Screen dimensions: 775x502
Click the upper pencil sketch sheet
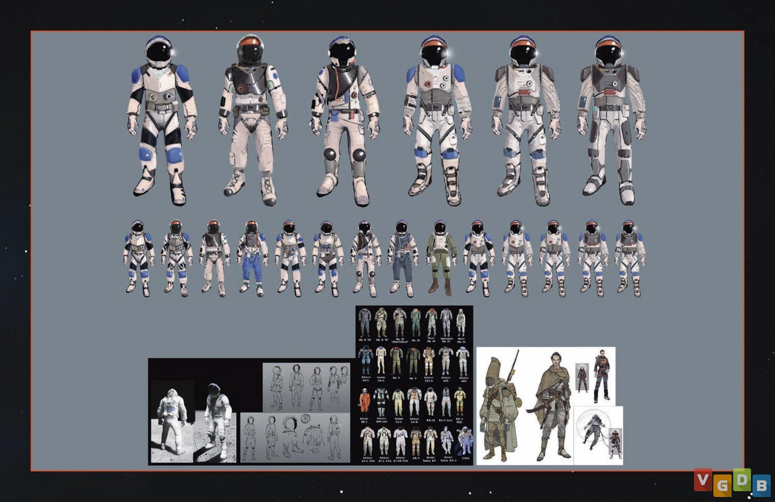click(x=306, y=387)
